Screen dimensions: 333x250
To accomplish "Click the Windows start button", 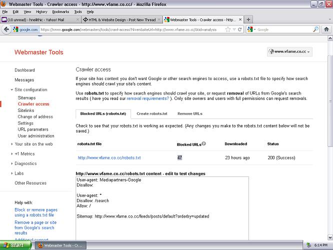I will 16,245.
